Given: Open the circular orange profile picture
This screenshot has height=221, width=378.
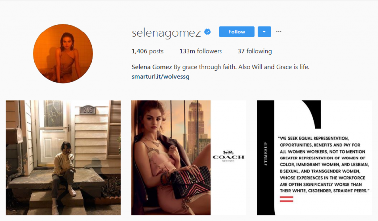Looking at the screenshot, I should point(63,54).
